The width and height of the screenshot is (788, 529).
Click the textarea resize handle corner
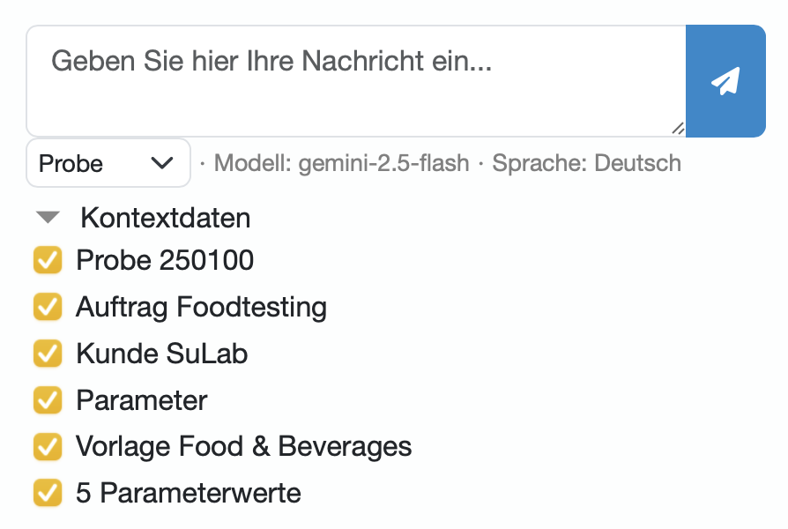click(678, 129)
